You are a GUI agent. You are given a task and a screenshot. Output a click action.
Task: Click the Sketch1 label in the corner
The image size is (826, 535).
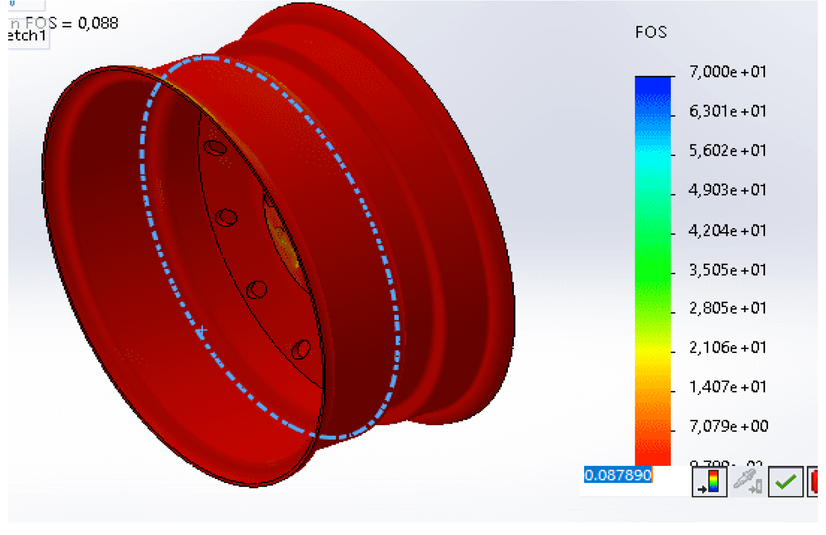point(26,36)
